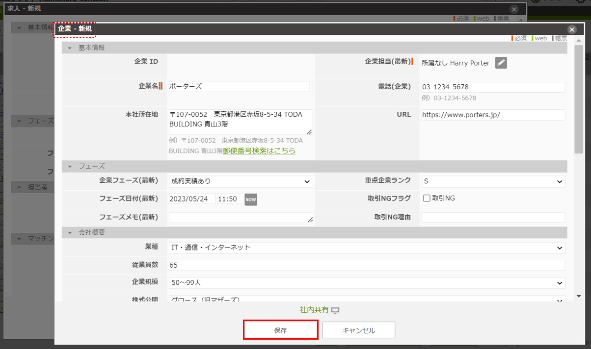Collapse the フェーズ section header
The width and height of the screenshot is (591, 349).
point(70,166)
